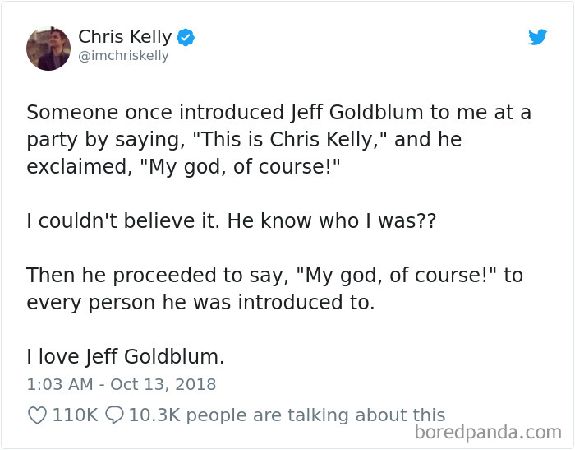
Task: Click the 110K likes count
Action: pyautogui.click(x=75, y=415)
